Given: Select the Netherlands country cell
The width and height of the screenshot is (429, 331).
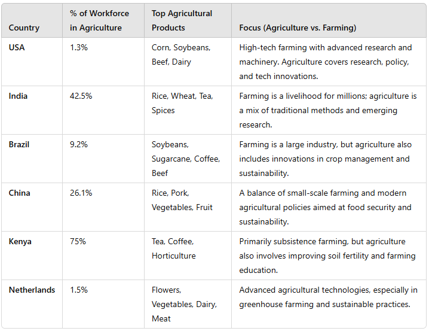Looking at the screenshot, I should (32, 290).
